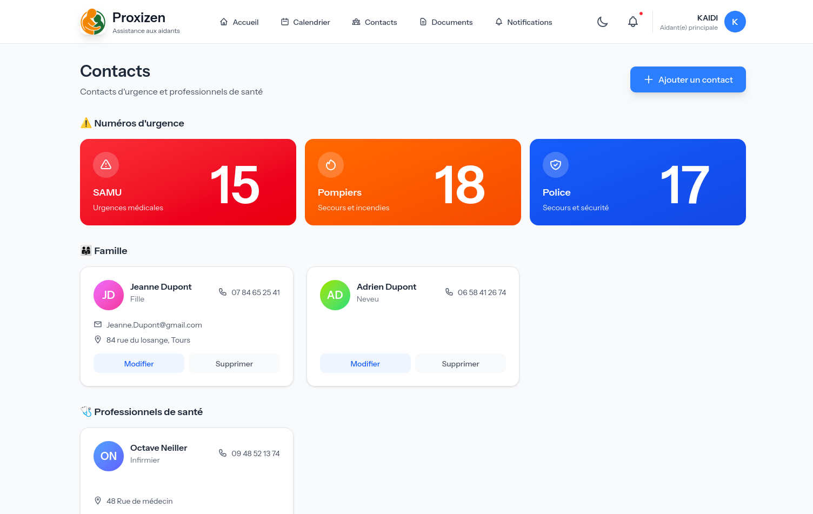Click the Proxizen brand name text
Image resolution: width=813 pixels, height=514 pixels.
[x=139, y=18]
